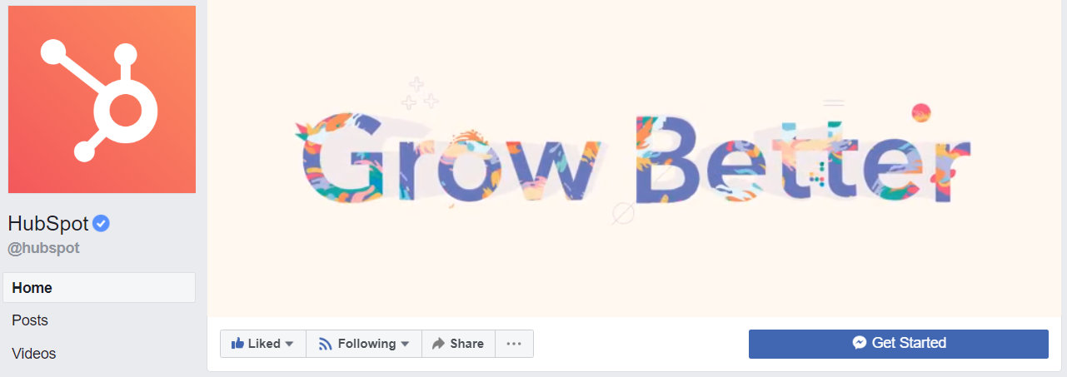Toggle the Following status label
This screenshot has width=1067, height=377.
coord(366,344)
